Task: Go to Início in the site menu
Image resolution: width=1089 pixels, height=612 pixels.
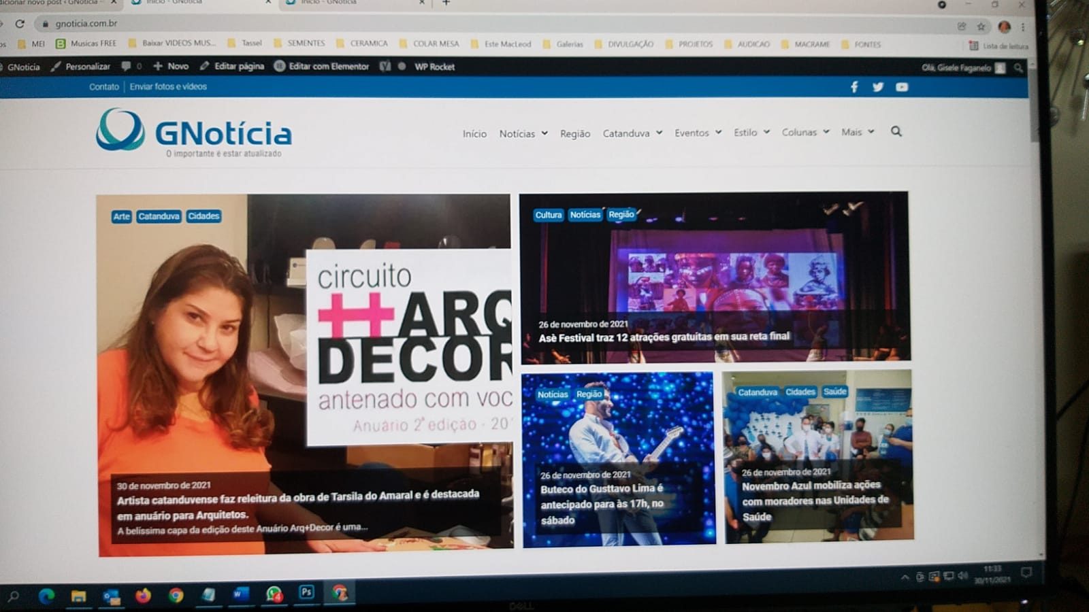Action: tap(474, 134)
